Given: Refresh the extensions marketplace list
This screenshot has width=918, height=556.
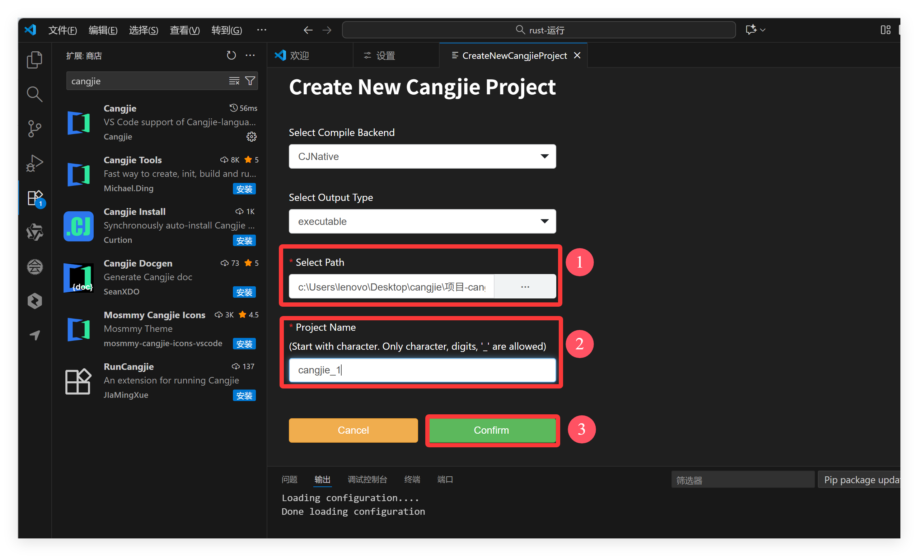Looking at the screenshot, I should [231, 56].
